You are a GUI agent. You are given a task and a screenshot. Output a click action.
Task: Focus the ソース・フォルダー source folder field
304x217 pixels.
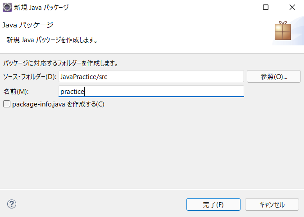151,76
